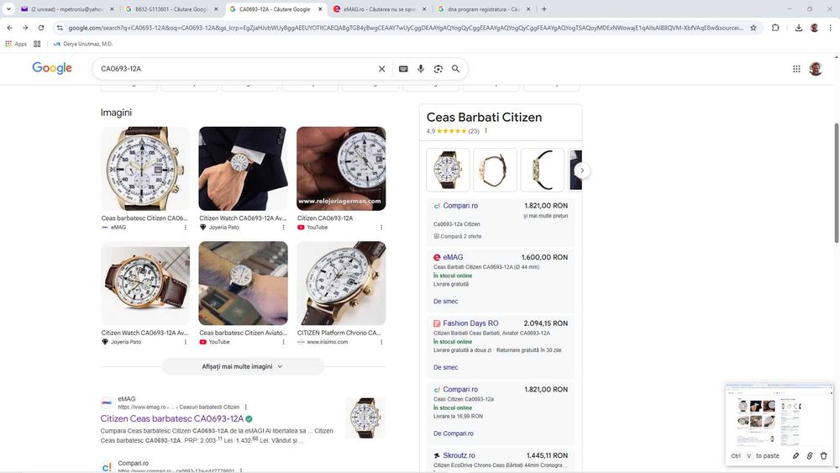The height and width of the screenshot is (473, 840).
Task: Go back to the previous page
Action: (9, 28)
